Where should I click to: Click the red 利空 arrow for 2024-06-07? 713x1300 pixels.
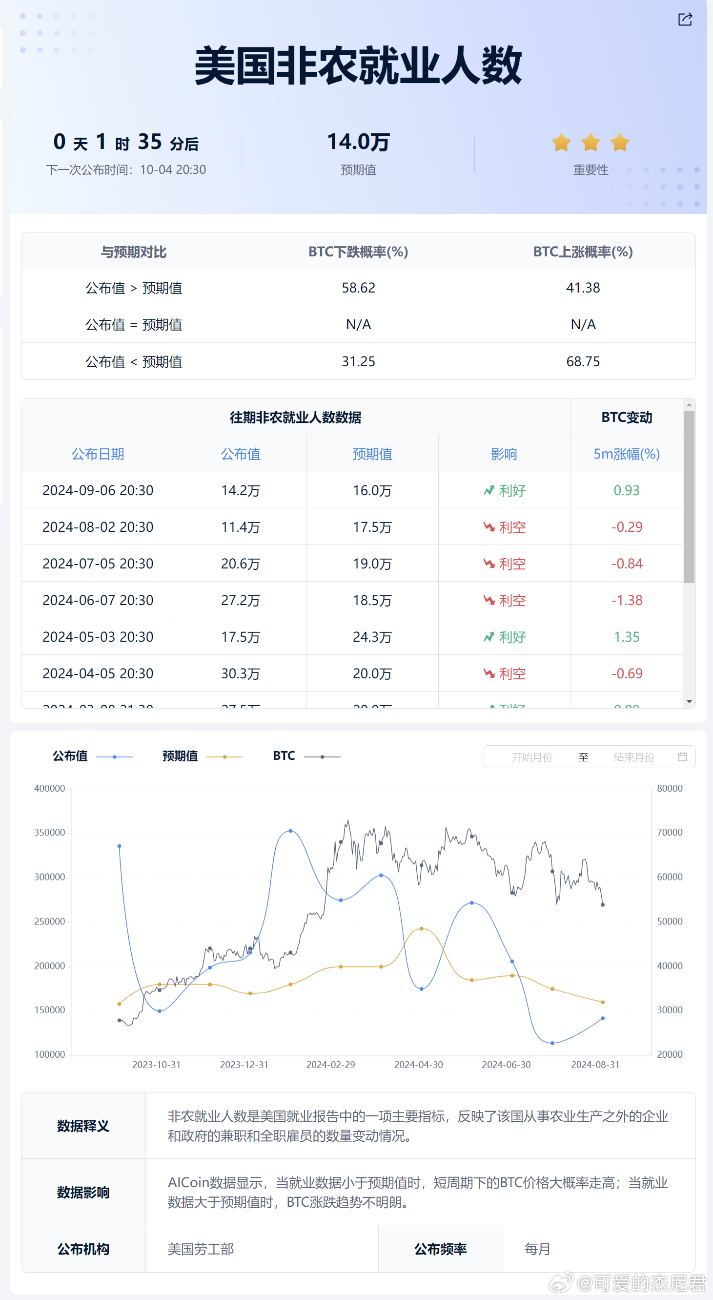(489, 601)
